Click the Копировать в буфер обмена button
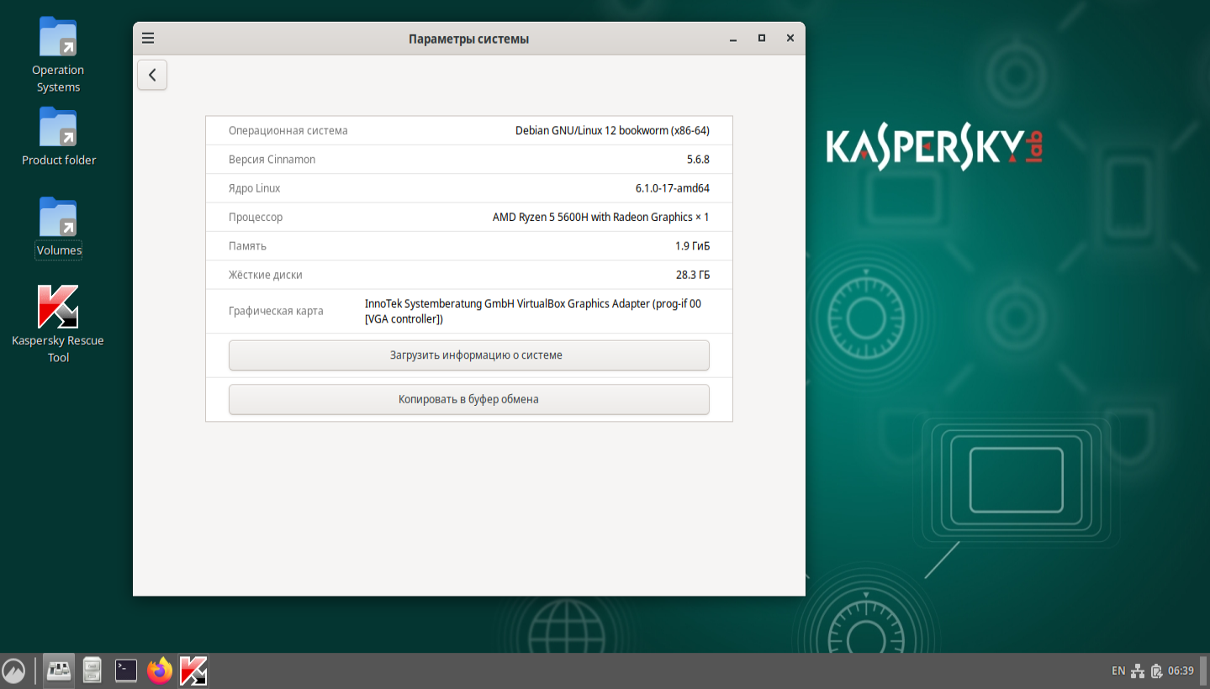The image size is (1210, 689). tap(469, 400)
